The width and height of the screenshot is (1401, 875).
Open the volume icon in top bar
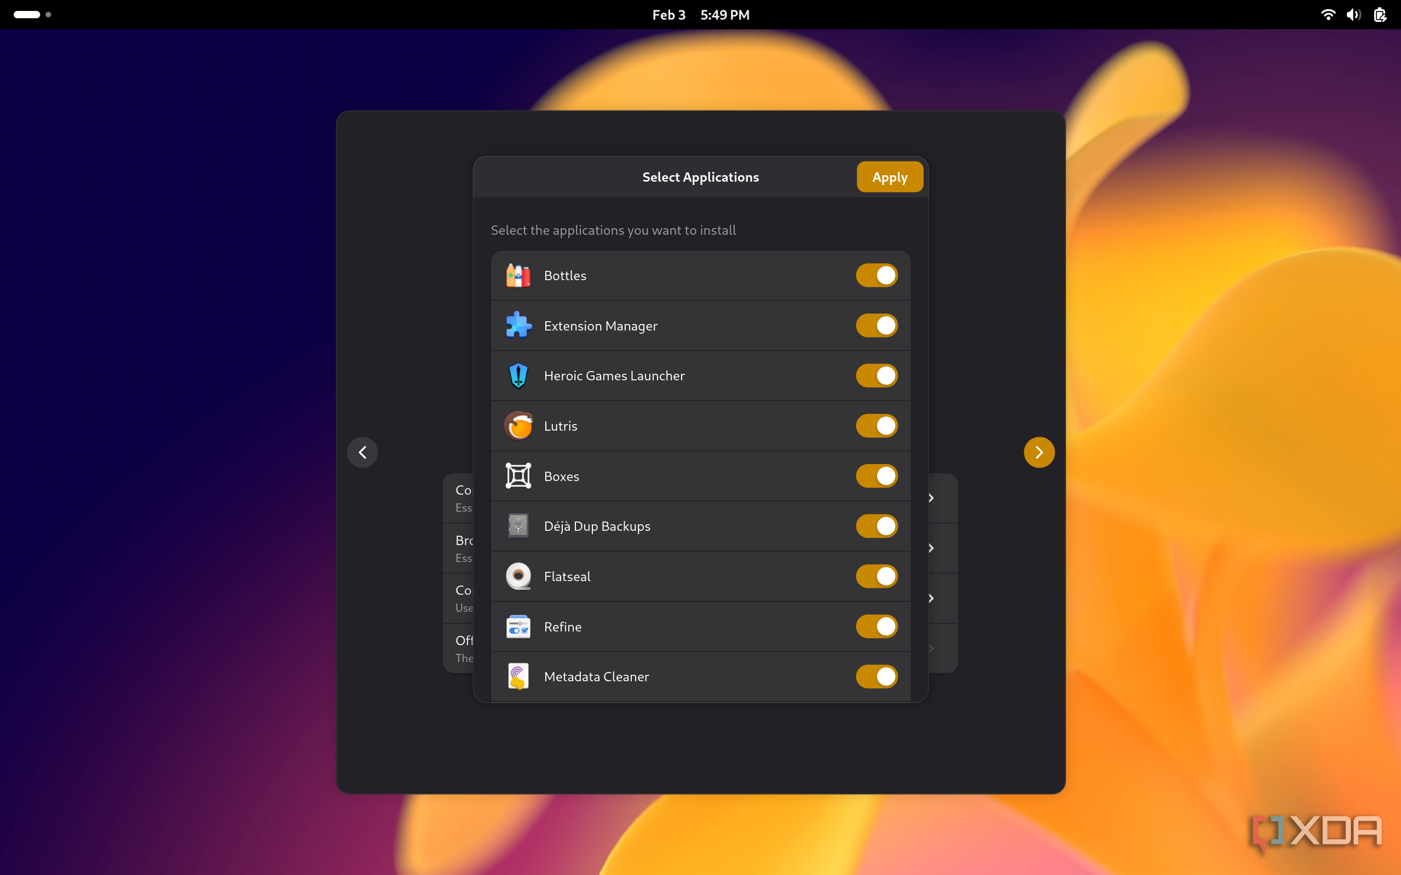point(1353,14)
